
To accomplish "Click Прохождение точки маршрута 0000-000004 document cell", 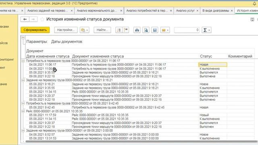I will (117, 127).
